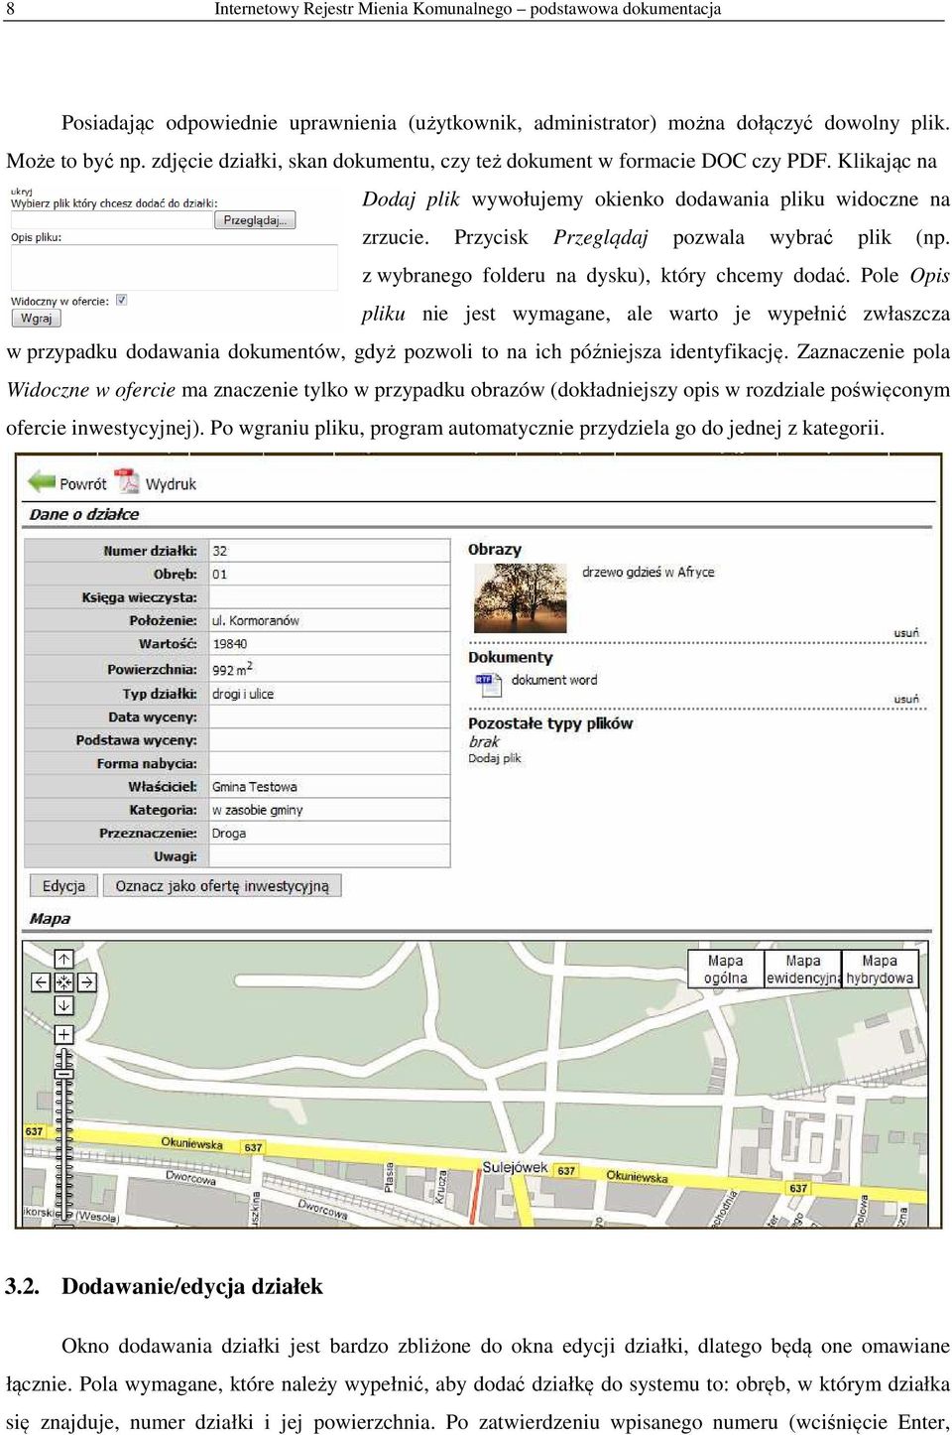This screenshot has height=1435, width=952.
Task: Click the Dodaj plik link
Action: click(x=494, y=758)
